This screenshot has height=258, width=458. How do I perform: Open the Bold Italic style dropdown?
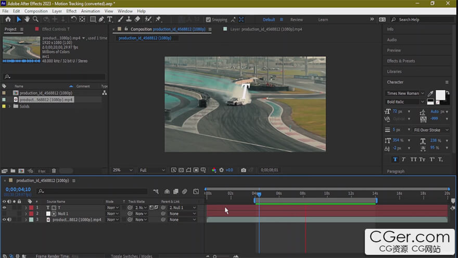(404, 102)
